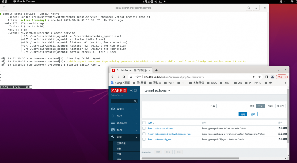
Task: Set status filter to 任何
Action: point(260,106)
